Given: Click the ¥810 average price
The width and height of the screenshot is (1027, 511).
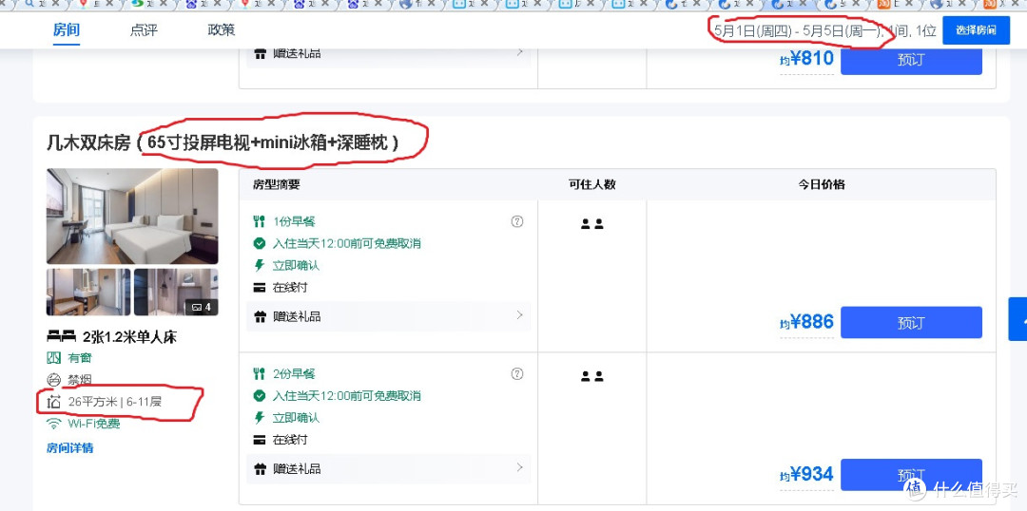Looking at the screenshot, I should [807, 59].
